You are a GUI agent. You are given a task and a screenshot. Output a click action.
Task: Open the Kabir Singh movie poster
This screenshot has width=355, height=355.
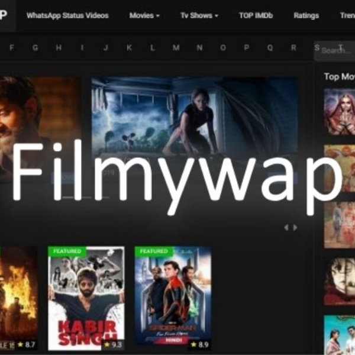86,298
